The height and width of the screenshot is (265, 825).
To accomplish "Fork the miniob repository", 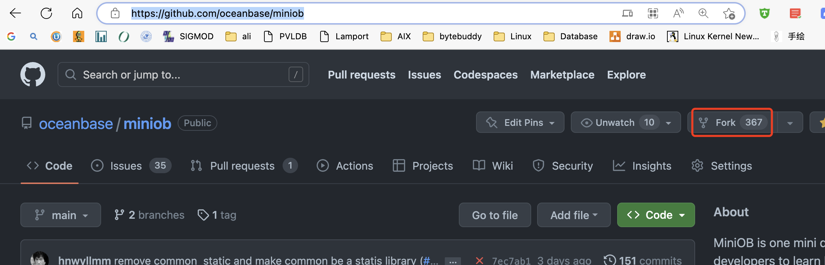I will point(732,122).
